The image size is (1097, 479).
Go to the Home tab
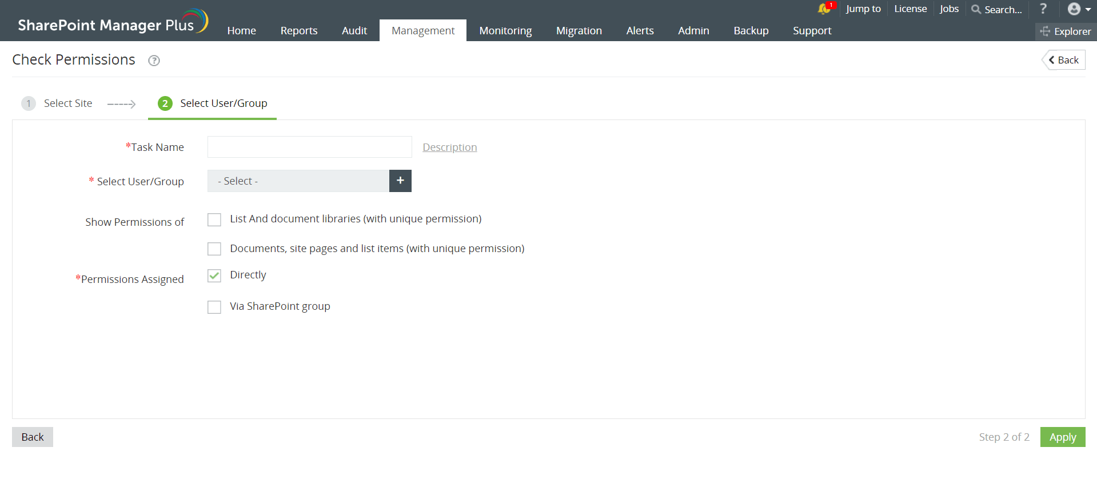tap(242, 30)
